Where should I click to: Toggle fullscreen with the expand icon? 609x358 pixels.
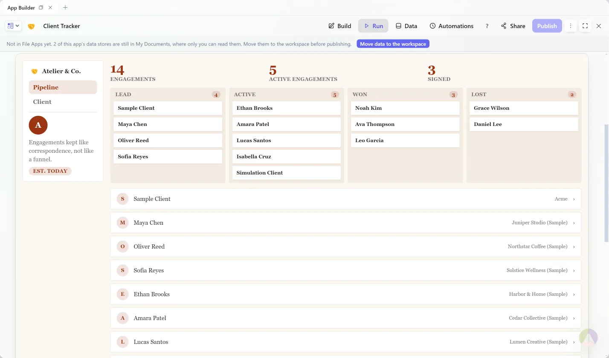pyautogui.click(x=585, y=26)
